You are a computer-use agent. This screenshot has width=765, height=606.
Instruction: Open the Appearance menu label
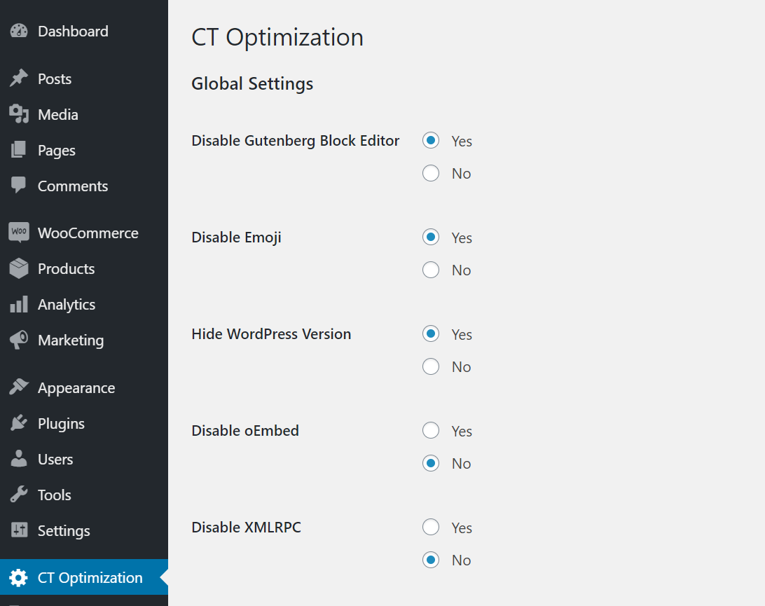pyautogui.click(x=76, y=388)
